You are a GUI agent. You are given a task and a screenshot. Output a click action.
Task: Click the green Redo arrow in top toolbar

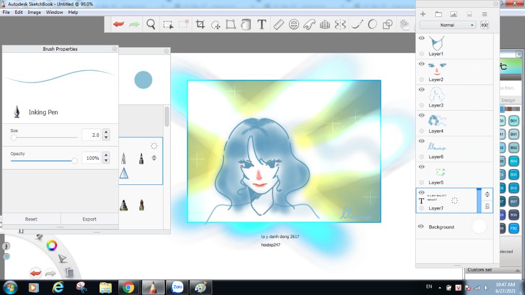click(134, 24)
